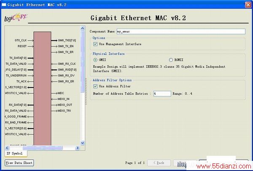Click the LogiCORE logo

click(16, 17)
